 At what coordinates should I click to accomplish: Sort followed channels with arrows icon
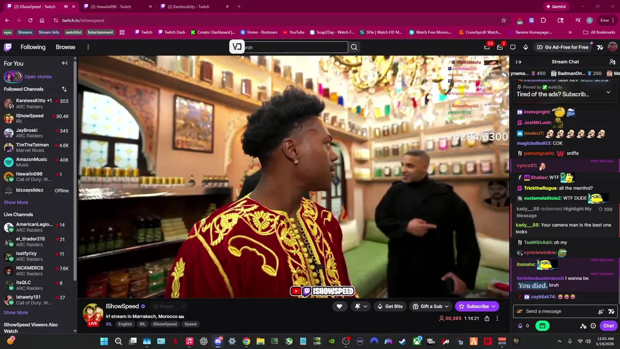(64, 89)
